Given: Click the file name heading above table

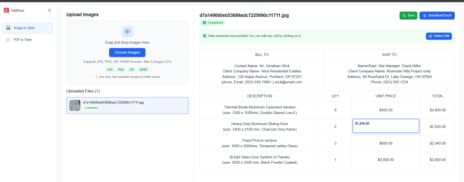Looking at the screenshot, I should pos(244,15).
